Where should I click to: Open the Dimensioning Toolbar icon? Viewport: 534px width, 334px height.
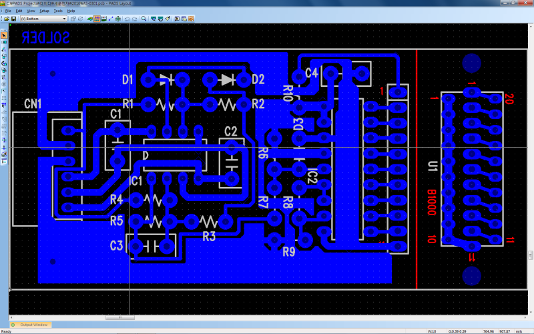(x=104, y=19)
